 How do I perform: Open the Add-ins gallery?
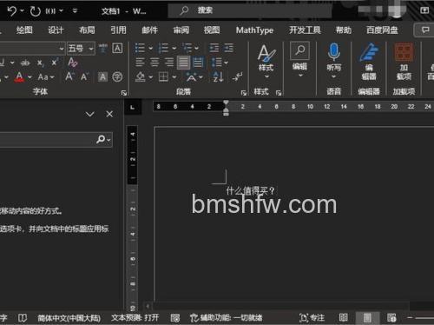pos(404,62)
